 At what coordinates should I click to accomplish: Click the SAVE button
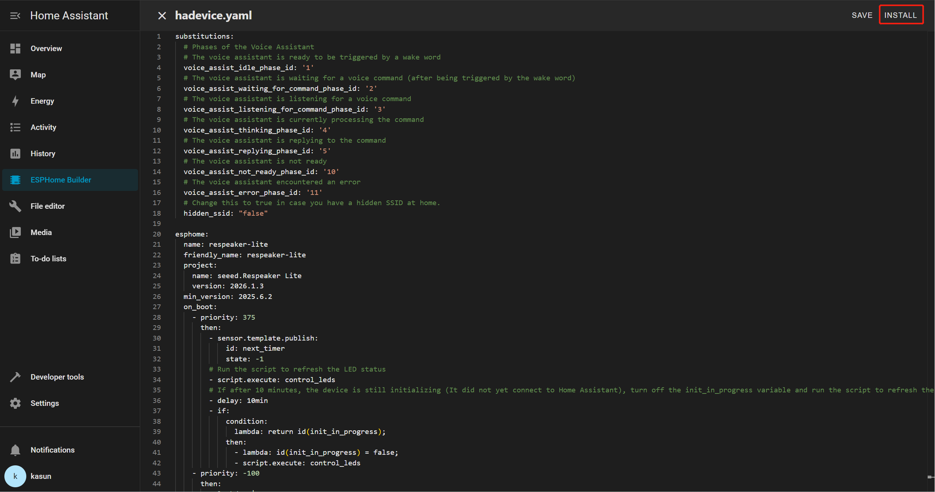pyautogui.click(x=862, y=15)
